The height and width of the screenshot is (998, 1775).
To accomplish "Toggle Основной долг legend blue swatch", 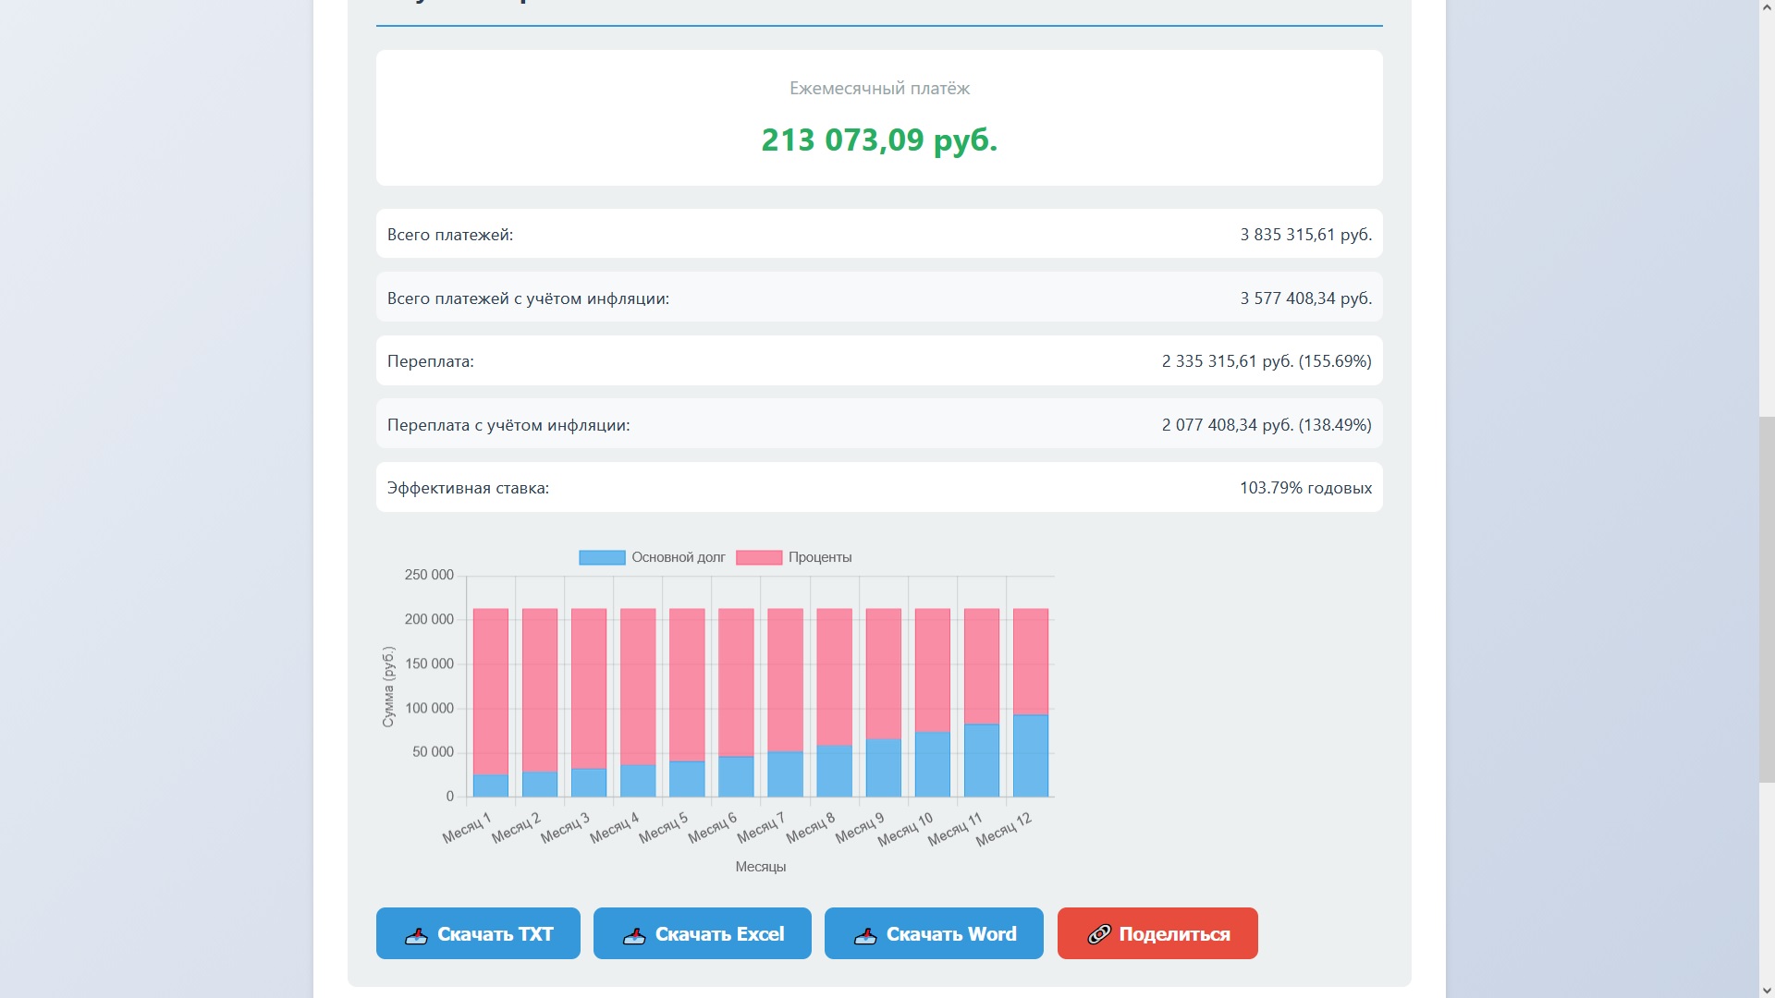I will (602, 557).
